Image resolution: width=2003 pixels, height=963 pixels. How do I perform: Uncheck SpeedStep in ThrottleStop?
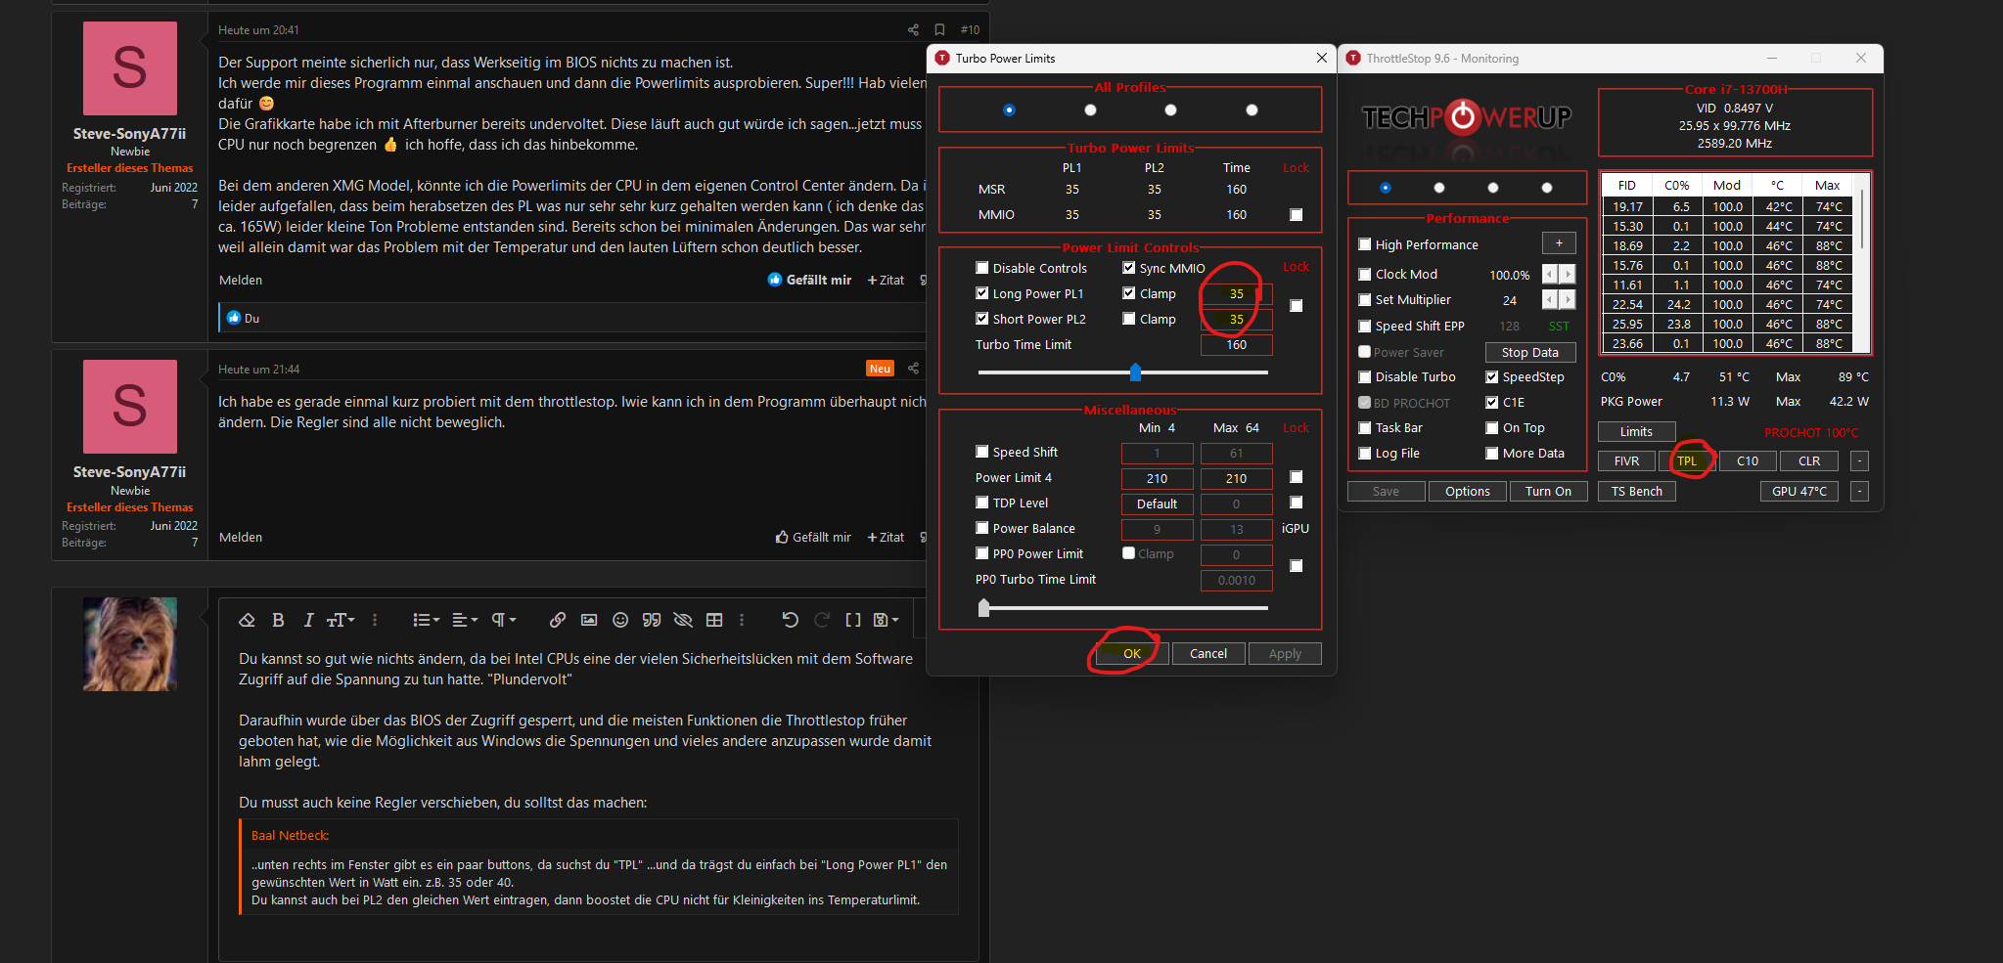(x=1492, y=376)
